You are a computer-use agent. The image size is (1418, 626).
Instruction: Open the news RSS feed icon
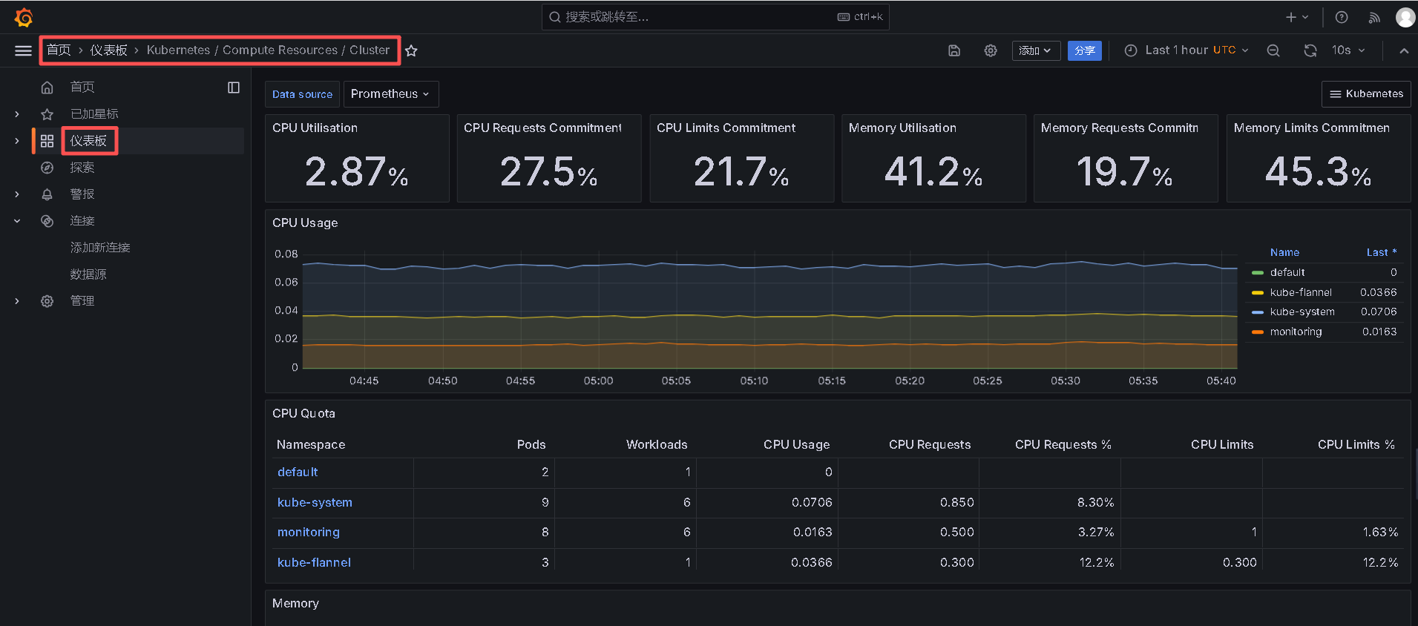coord(1374,17)
